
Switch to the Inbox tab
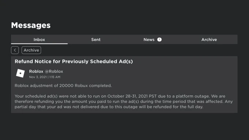point(39,39)
